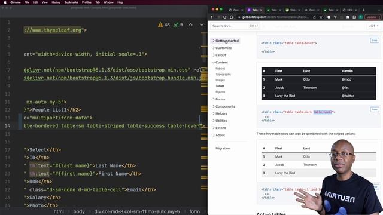Click 'Larry the Bird' in striped table

point(285,173)
